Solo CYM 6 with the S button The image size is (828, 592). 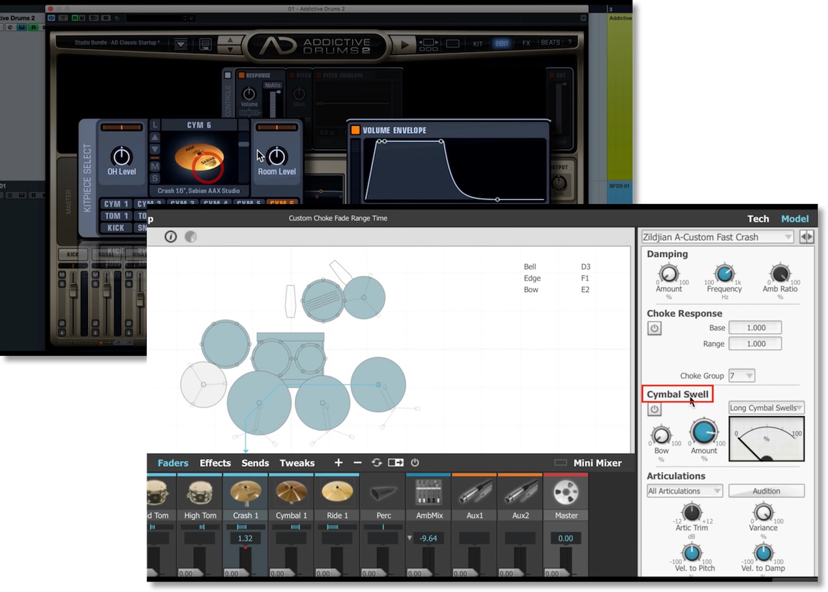coord(155,178)
